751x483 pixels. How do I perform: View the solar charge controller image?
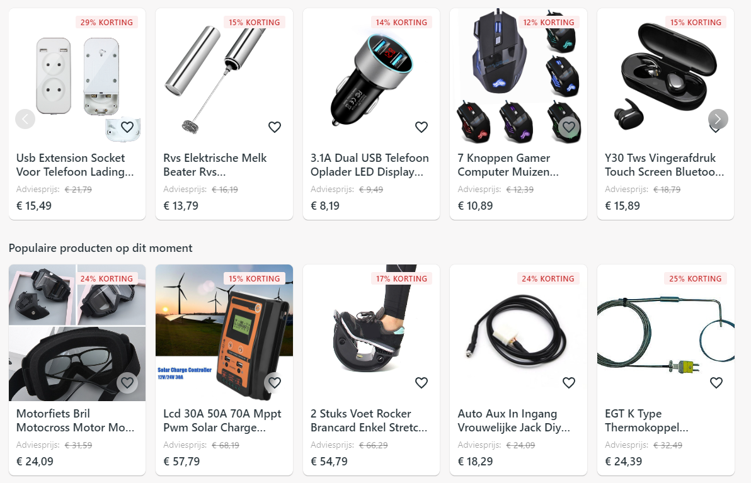pos(224,332)
